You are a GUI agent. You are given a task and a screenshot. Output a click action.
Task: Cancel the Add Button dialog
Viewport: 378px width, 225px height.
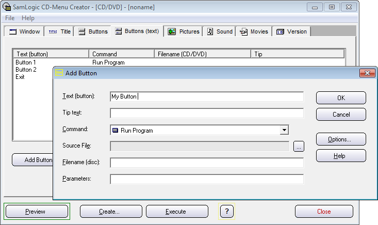point(341,115)
